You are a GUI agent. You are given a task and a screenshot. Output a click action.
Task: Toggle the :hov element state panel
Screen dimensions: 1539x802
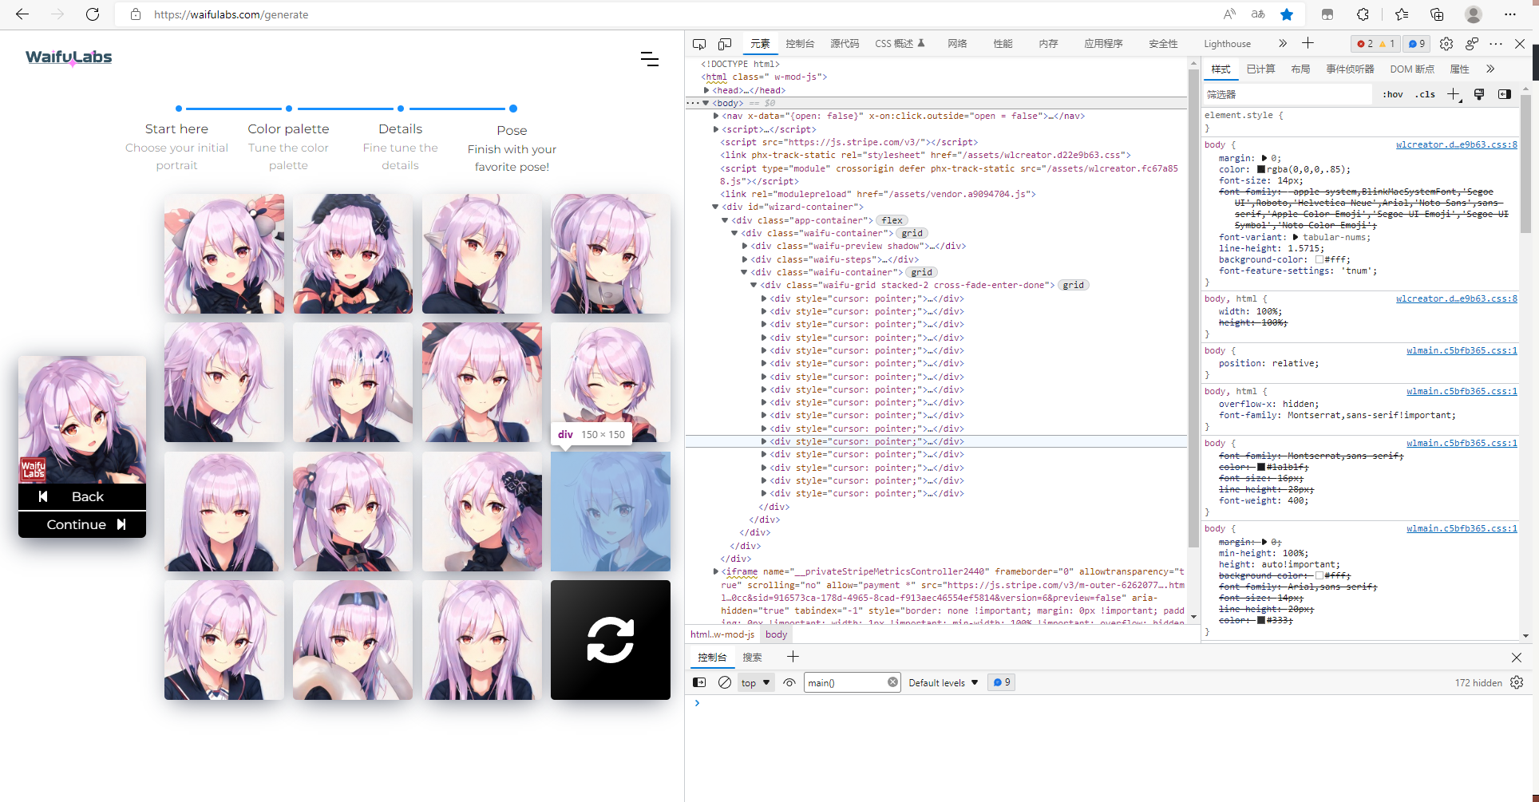(1393, 94)
